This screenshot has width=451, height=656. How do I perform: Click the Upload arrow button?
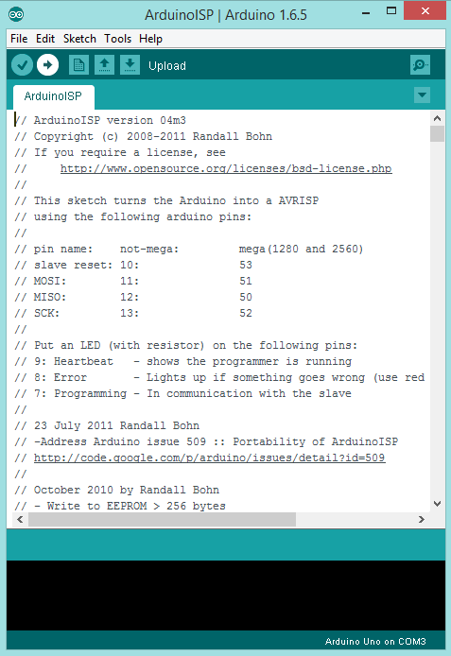click(x=47, y=65)
